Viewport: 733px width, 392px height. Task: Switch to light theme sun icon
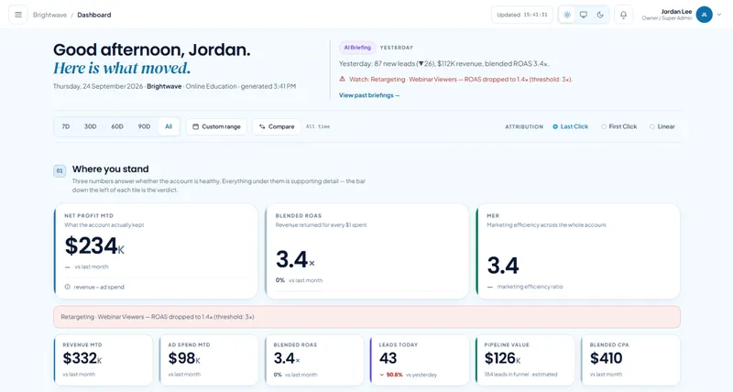(x=566, y=15)
